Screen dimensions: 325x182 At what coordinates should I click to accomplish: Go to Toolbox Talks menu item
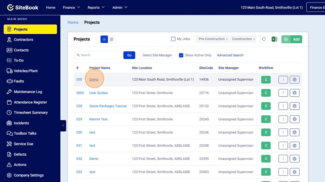[x=25, y=134]
